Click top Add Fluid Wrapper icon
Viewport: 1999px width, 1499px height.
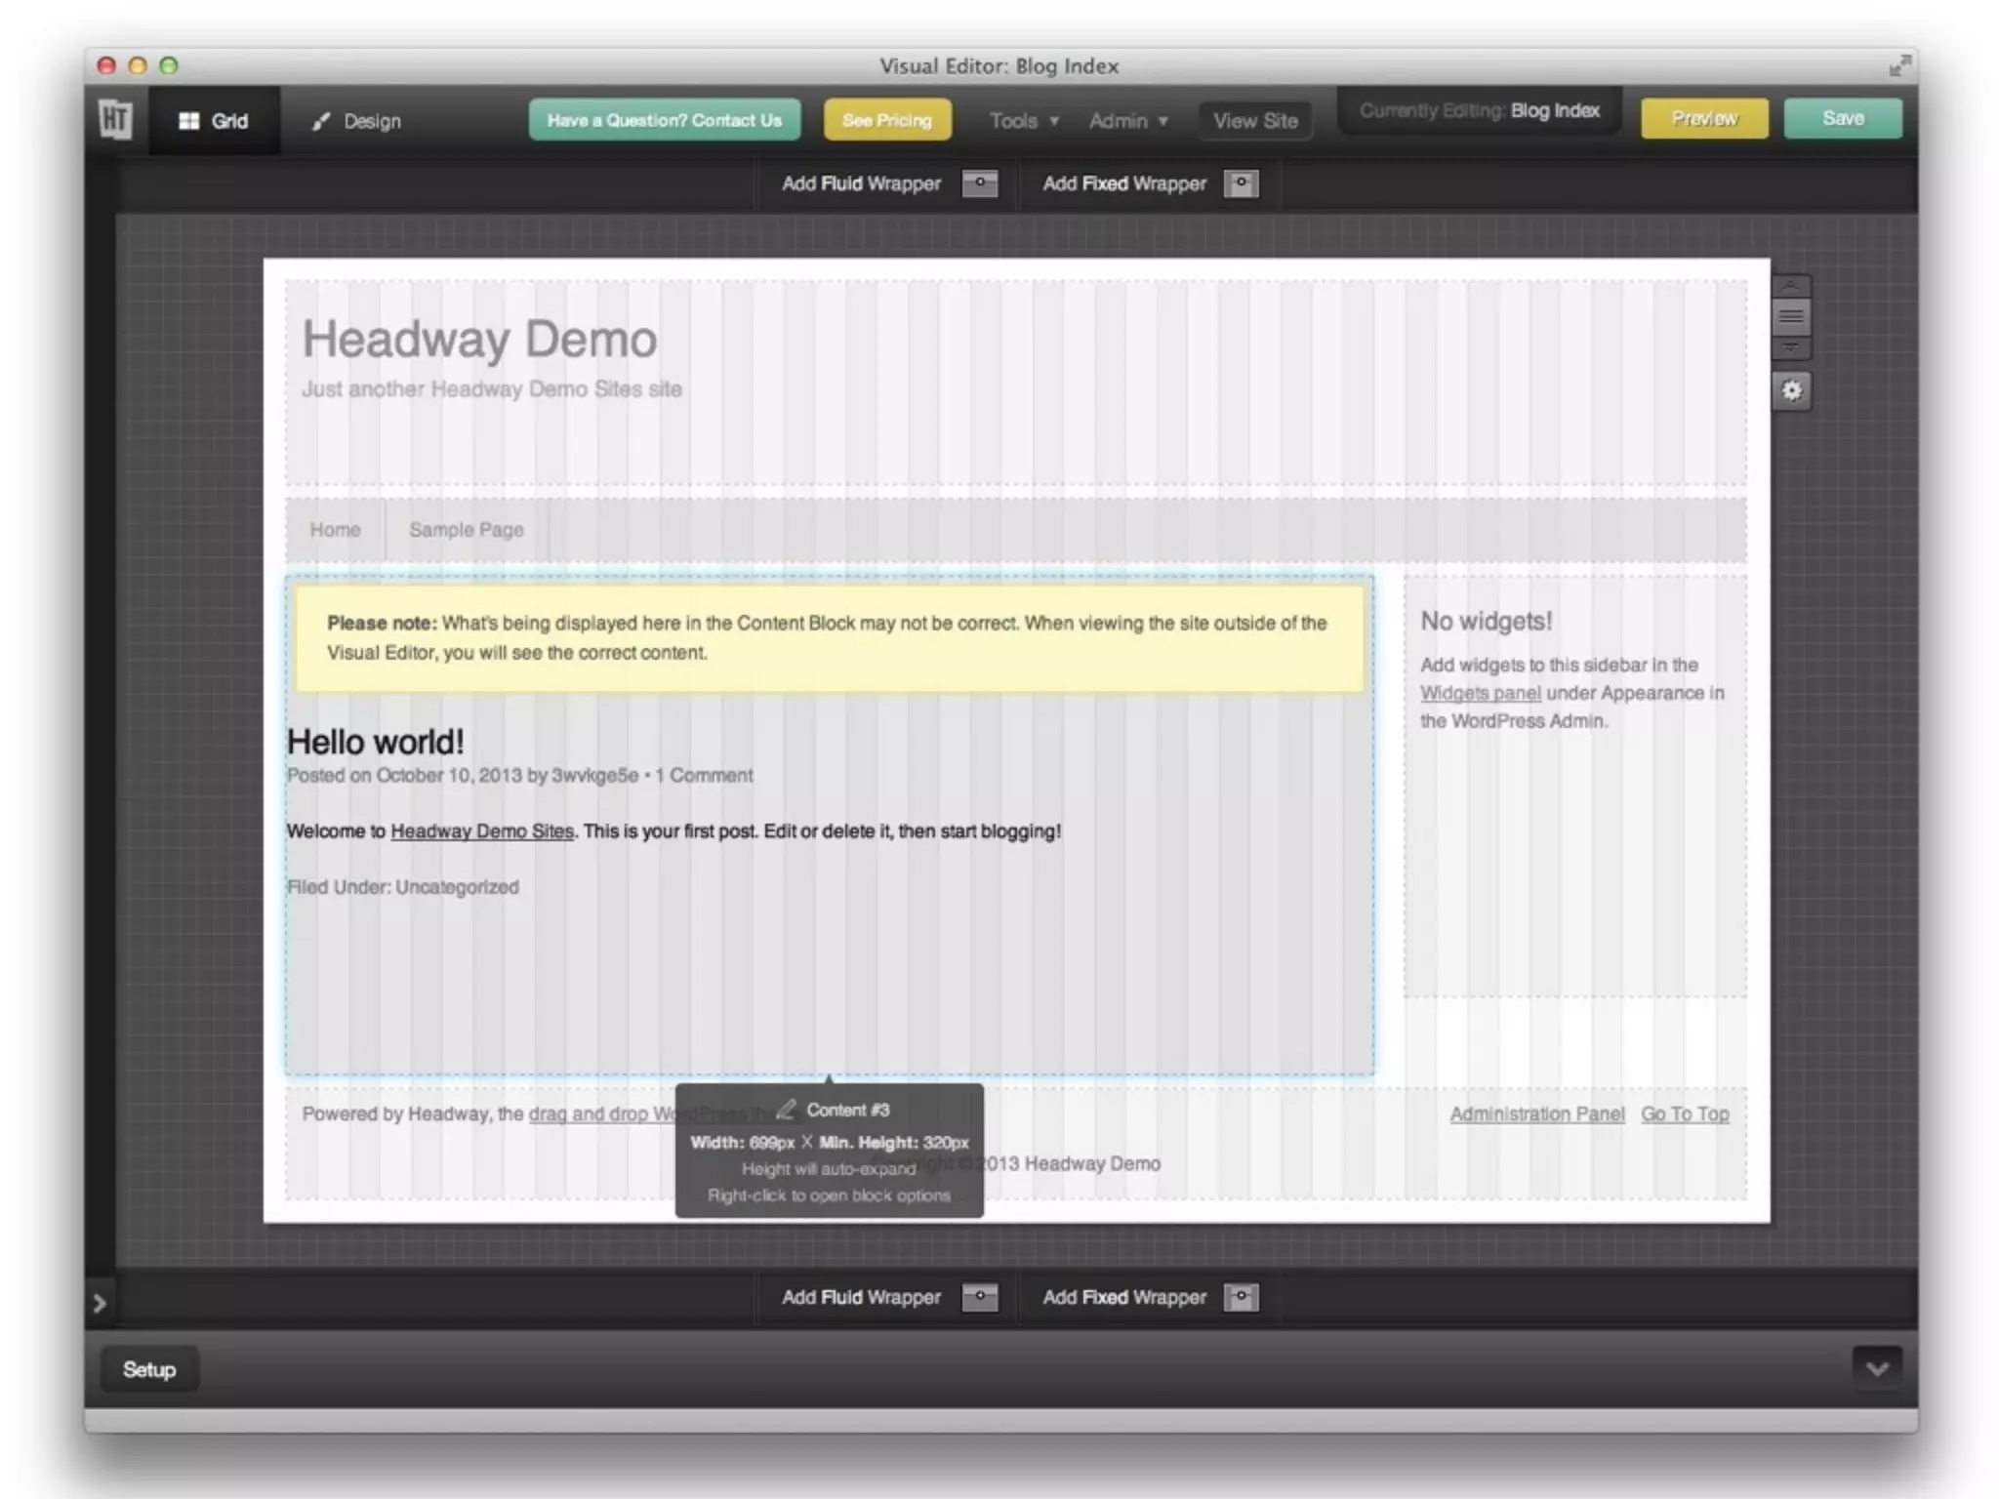click(979, 183)
